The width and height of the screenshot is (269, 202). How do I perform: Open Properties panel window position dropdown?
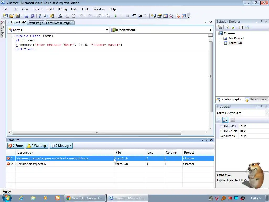click(257, 107)
